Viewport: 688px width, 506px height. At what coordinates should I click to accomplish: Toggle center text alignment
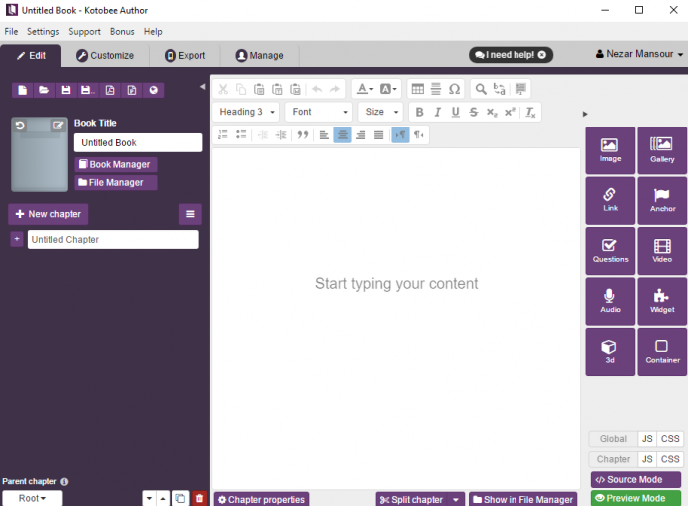click(342, 134)
